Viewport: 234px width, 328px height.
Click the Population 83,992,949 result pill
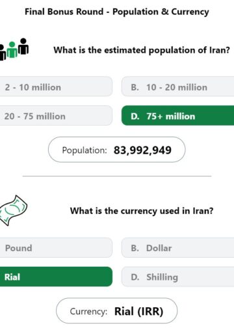point(117,150)
